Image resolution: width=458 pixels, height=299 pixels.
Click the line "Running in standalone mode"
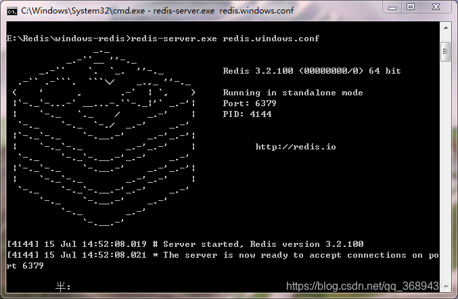tap(293, 93)
